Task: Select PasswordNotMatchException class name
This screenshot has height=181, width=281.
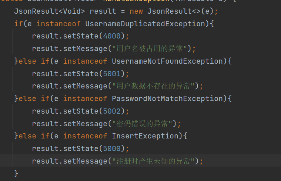Action: click(x=167, y=98)
